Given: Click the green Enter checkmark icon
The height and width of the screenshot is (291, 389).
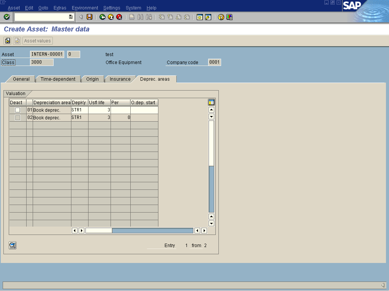Looking at the screenshot, I should (x=6, y=17).
